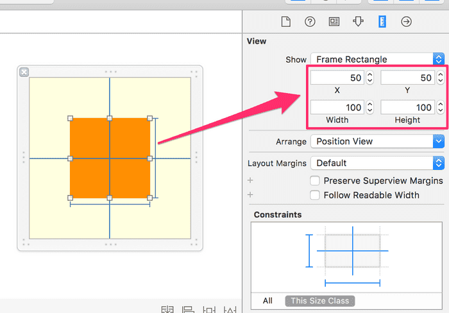
Task: Toggle Follow Readable Width checkbox
Action: (x=315, y=195)
